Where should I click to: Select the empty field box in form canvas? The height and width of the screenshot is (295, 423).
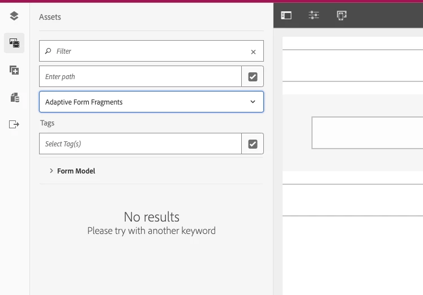[x=367, y=133]
